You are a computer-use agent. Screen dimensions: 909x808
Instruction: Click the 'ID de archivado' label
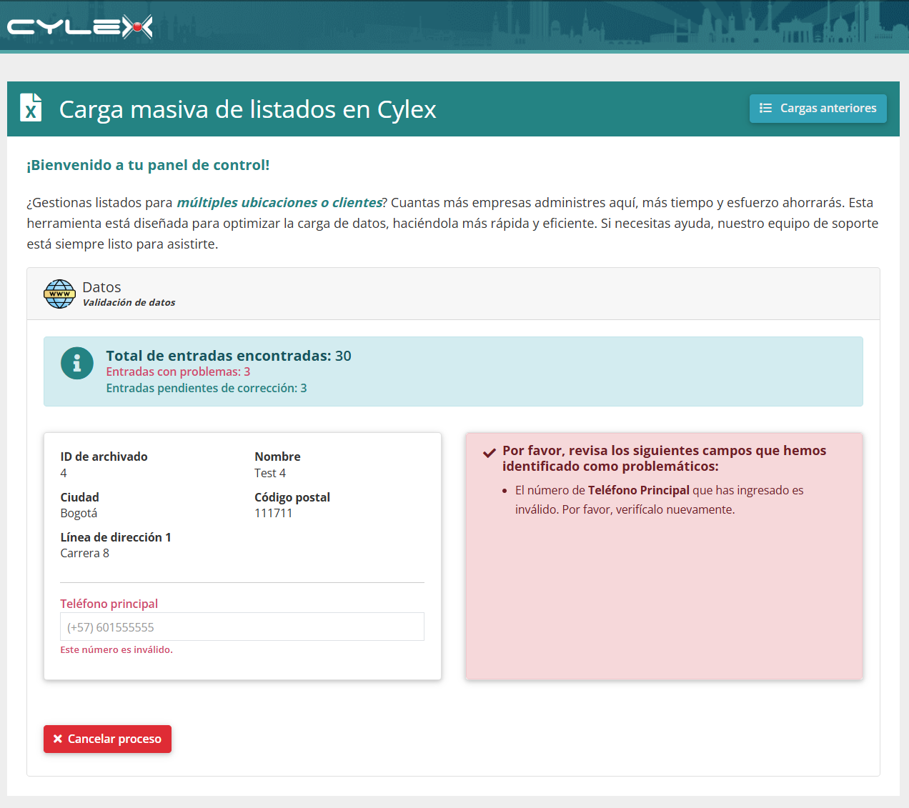tap(104, 457)
